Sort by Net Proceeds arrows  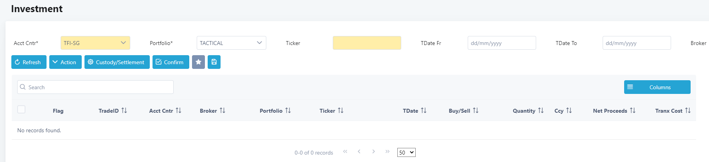click(633, 111)
